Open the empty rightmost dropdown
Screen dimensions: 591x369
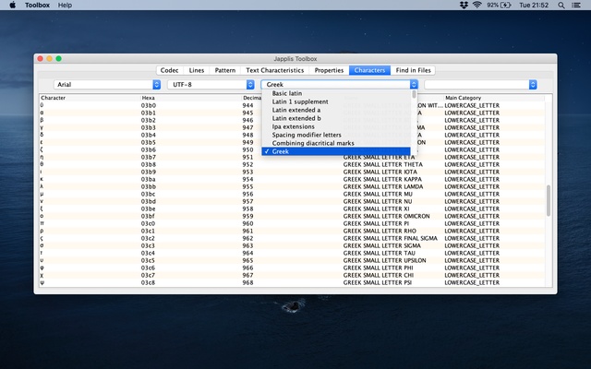pos(480,84)
